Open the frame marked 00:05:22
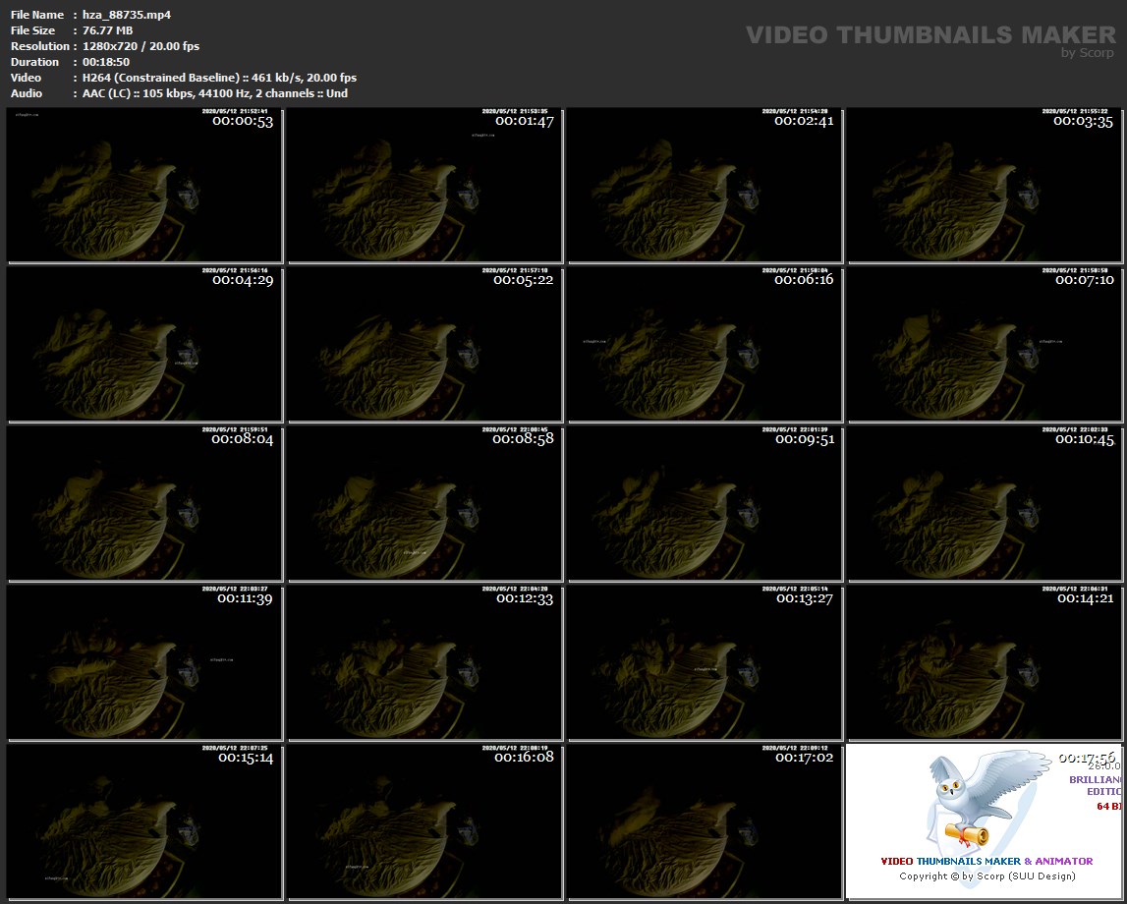Screen dimensions: 1127x904 pyautogui.click(x=424, y=345)
